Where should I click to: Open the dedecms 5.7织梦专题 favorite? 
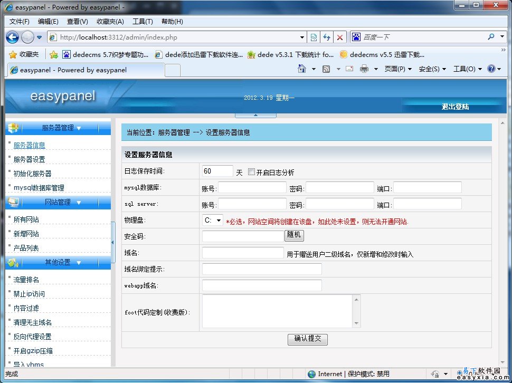click(106, 55)
